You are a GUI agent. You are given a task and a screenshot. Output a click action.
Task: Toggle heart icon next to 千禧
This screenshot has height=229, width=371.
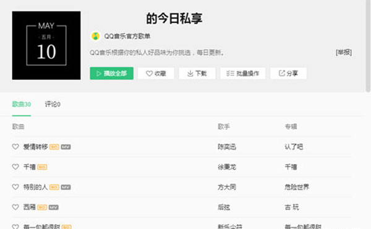[x=15, y=166]
